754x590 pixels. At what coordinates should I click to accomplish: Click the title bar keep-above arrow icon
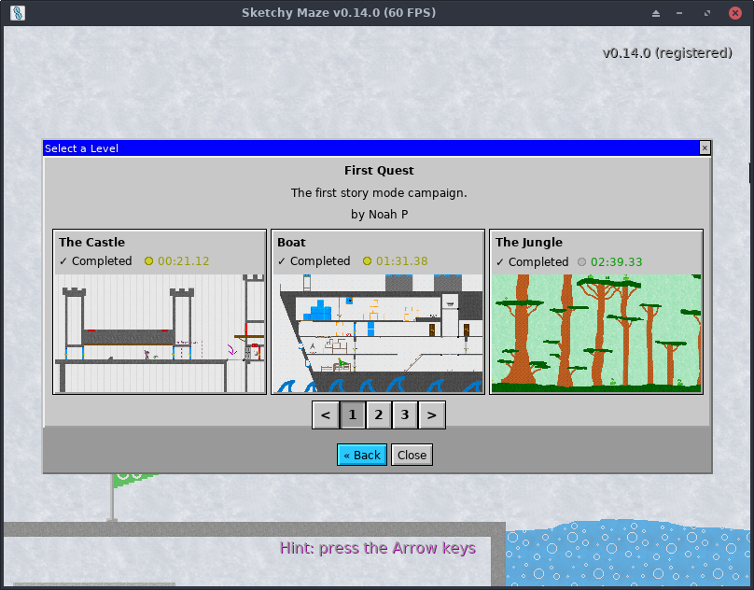pos(656,13)
